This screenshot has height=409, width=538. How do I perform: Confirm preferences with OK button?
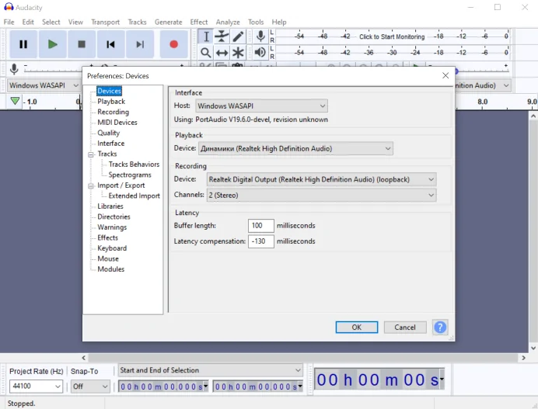[x=357, y=328]
